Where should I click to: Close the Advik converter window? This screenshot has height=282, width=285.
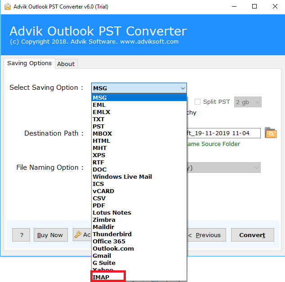tap(275, 7)
